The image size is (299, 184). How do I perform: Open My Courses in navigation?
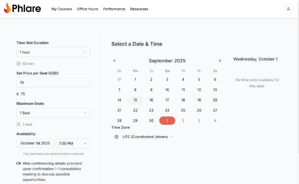point(62,9)
